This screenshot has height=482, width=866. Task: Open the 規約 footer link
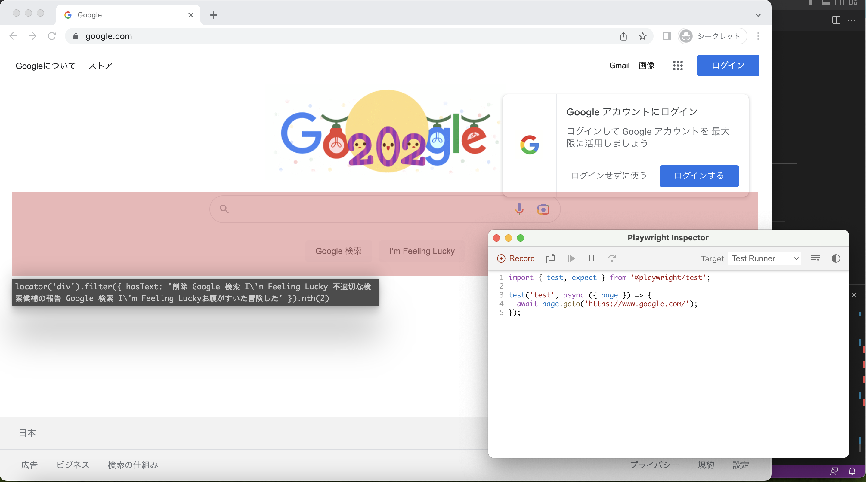pyautogui.click(x=706, y=465)
